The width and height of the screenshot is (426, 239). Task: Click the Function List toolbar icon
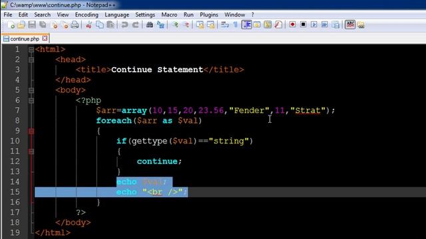278,25
